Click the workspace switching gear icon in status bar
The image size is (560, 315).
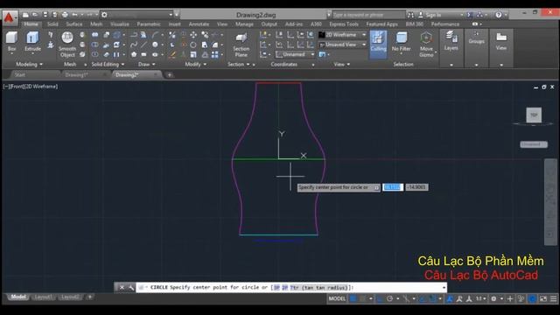(493, 298)
